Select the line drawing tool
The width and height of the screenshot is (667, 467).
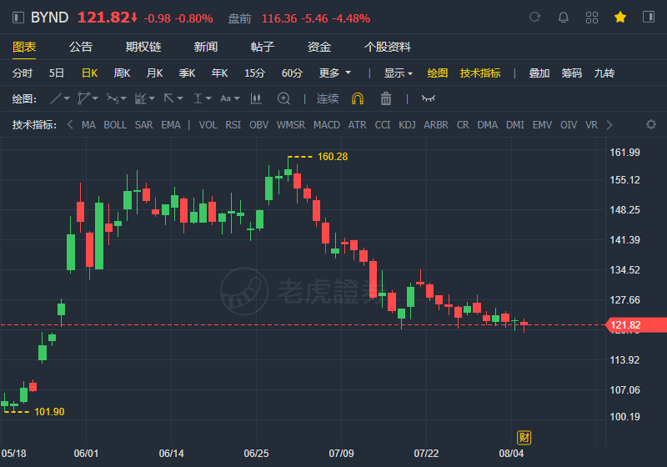pyautogui.click(x=56, y=98)
